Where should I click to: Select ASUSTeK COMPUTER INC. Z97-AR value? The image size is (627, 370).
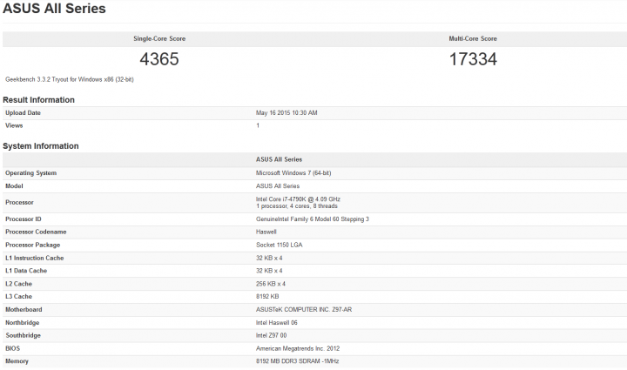point(304,310)
